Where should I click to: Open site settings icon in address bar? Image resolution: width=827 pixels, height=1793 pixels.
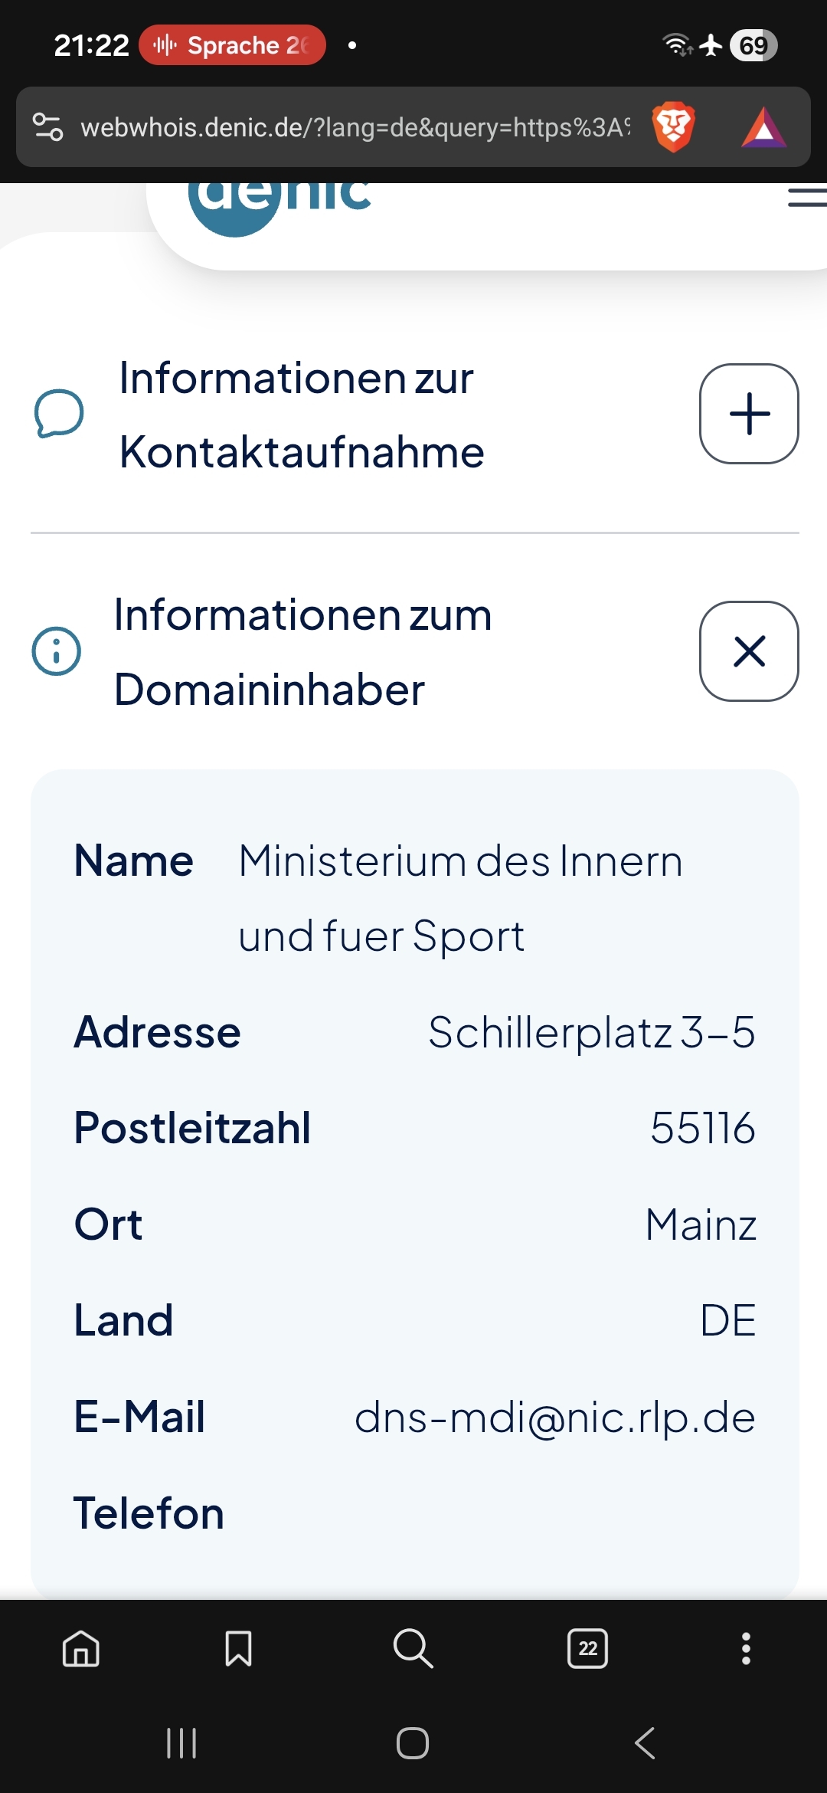point(47,127)
